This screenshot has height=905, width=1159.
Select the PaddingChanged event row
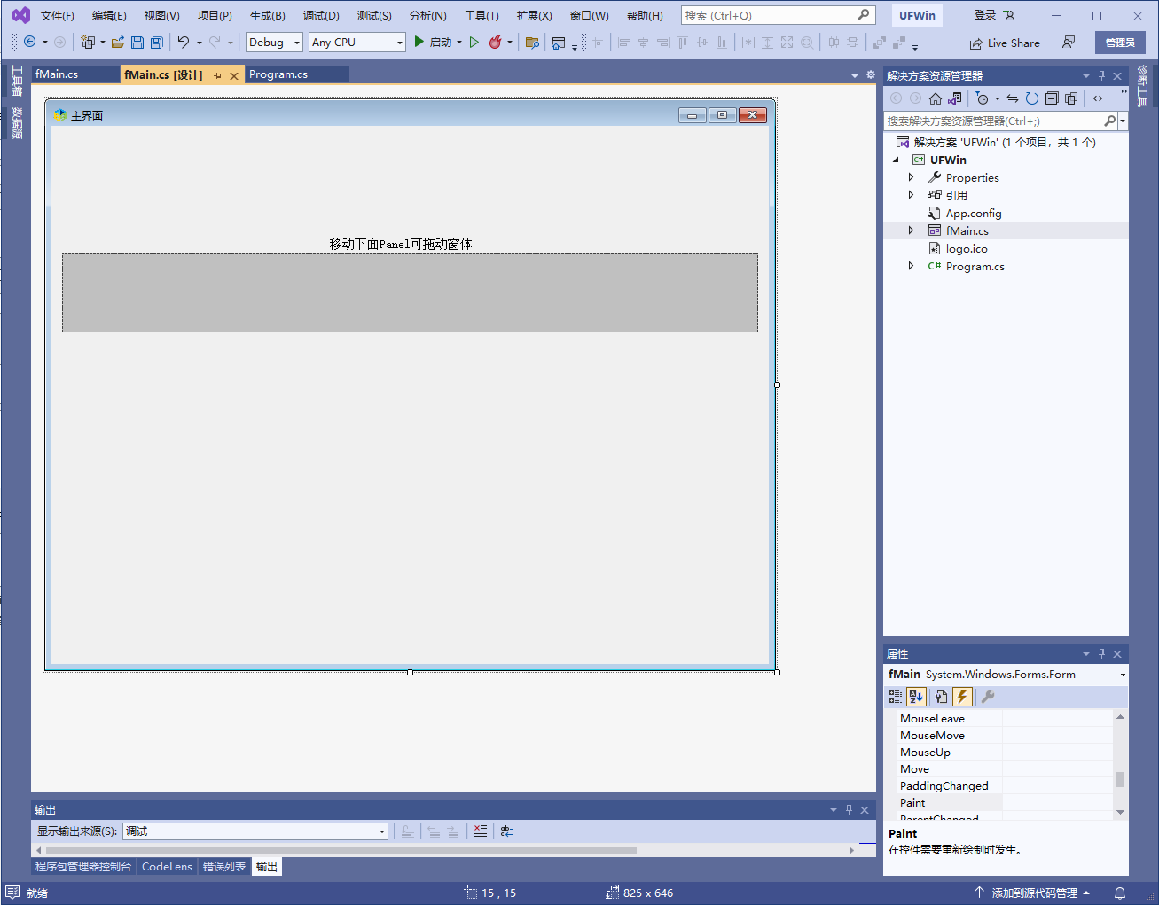(x=1004, y=786)
